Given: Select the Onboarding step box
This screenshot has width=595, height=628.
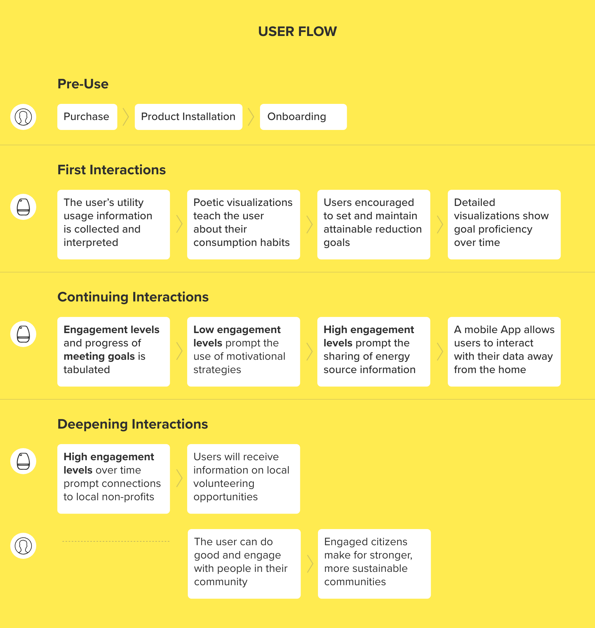Looking at the screenshot, I should [x=303, y=117].
